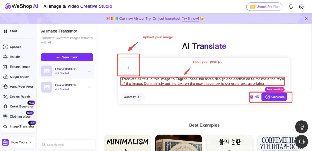Select Image Translator in the sidebar
This screenshot has height=151, width=312.
pos(18,127)
